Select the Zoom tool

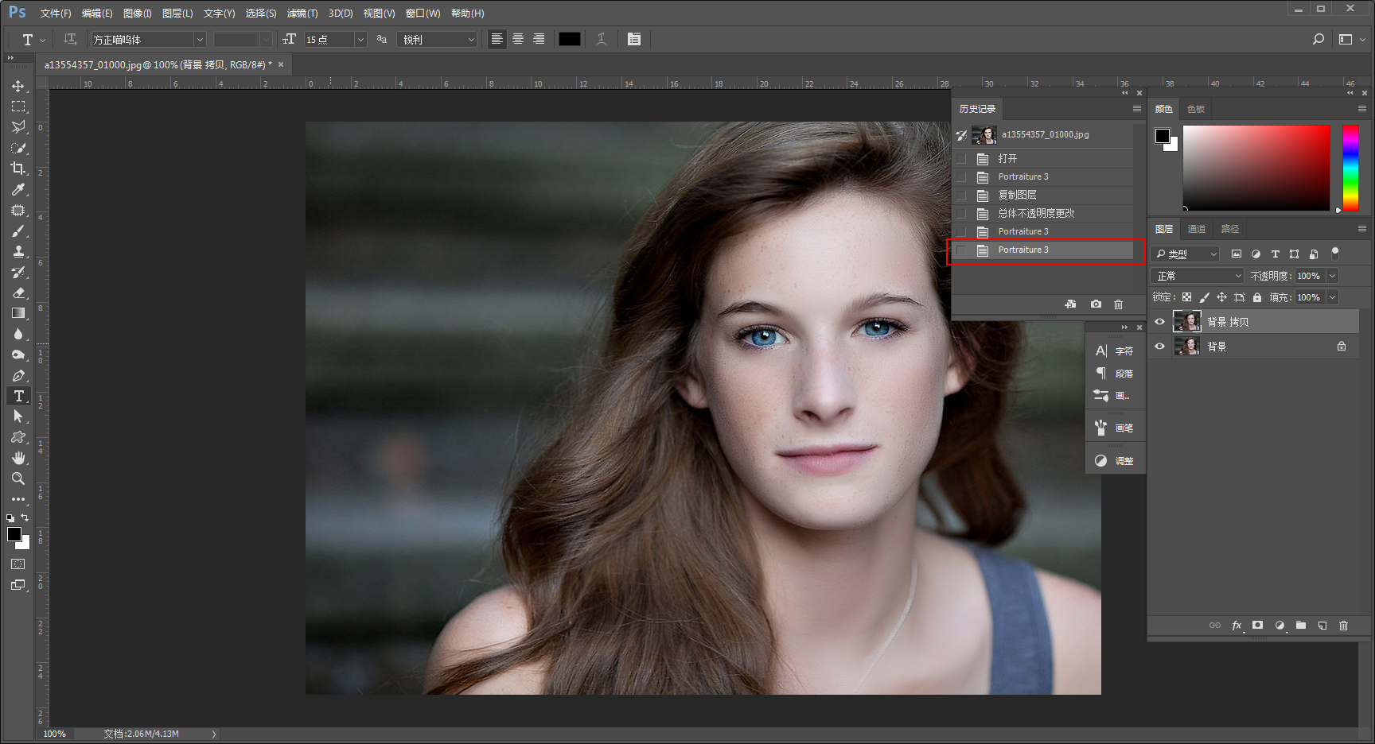coord(18,479)
